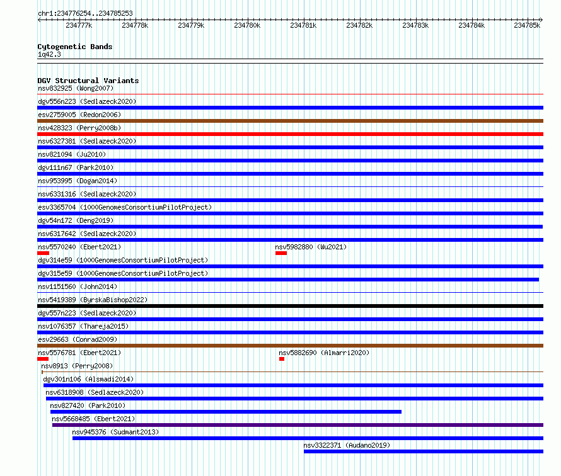The width and height of the screenshot is (561, 476).
Task: Click the small red bar under nsv5882690
Action: click(x=282, y=359)
